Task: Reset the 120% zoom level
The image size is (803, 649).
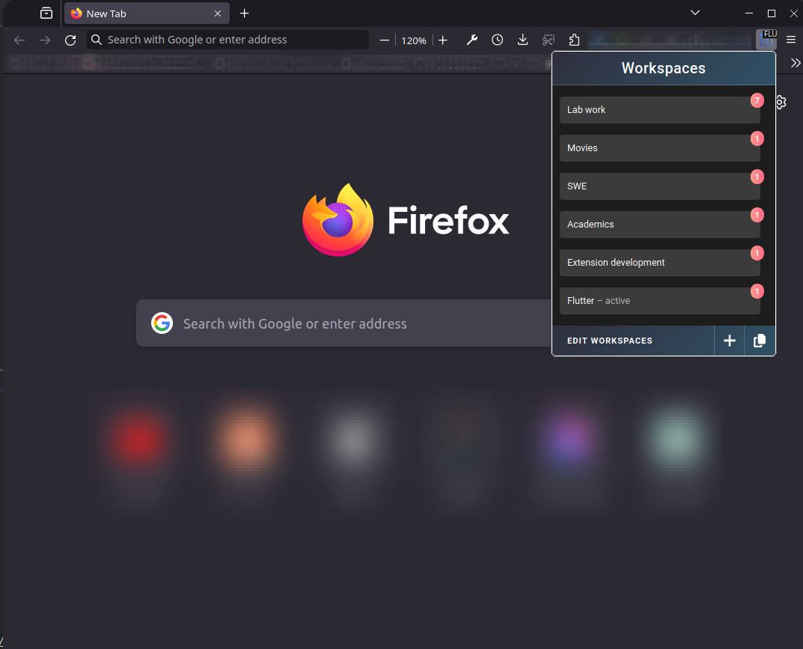Action: tap(414, 40)
